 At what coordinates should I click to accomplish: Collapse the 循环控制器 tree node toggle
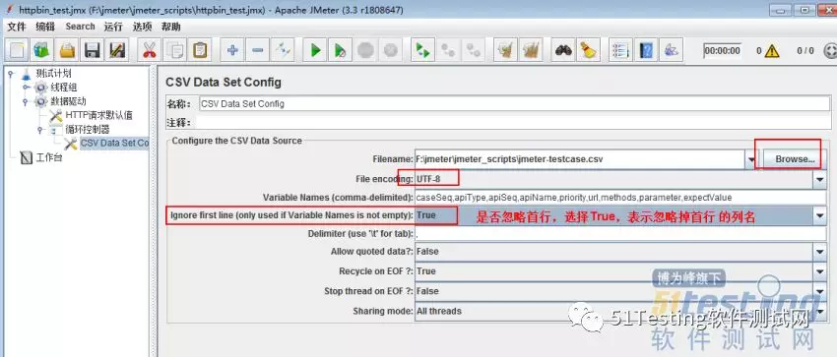[x=39, y=130]
